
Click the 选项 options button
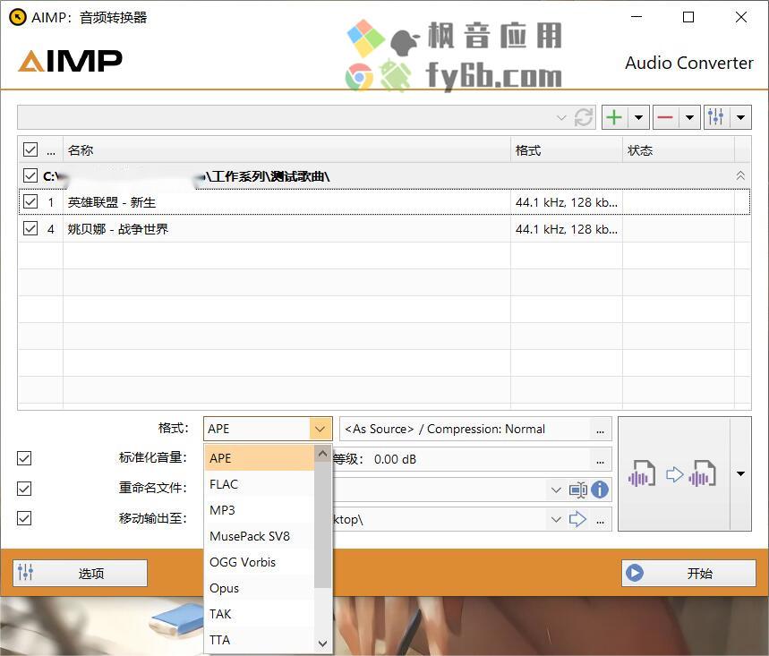tap(81, 573)
